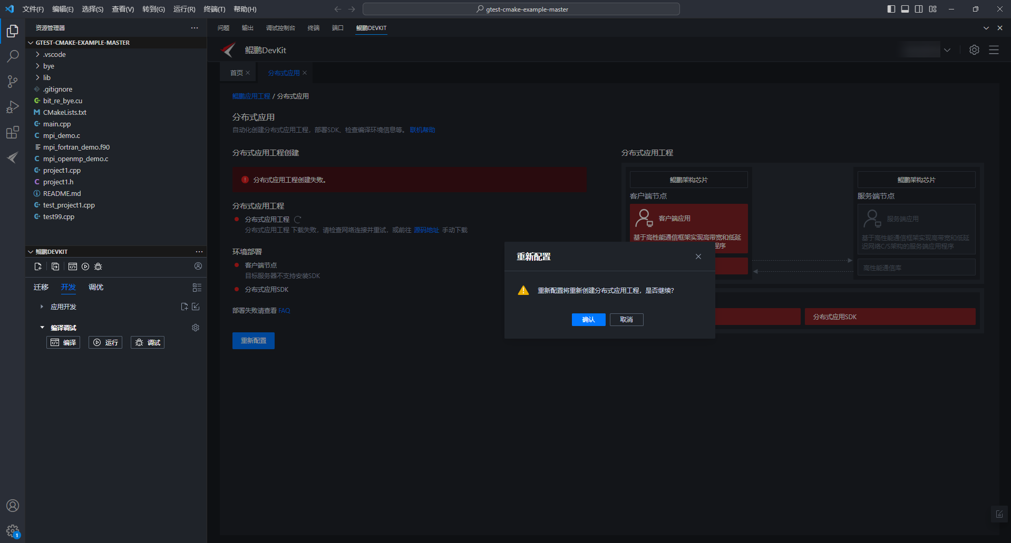Open the Extensions view

(x=13, y=132)
